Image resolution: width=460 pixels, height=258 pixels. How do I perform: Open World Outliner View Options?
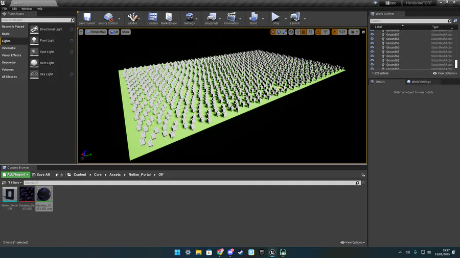(x=445, y=73)
